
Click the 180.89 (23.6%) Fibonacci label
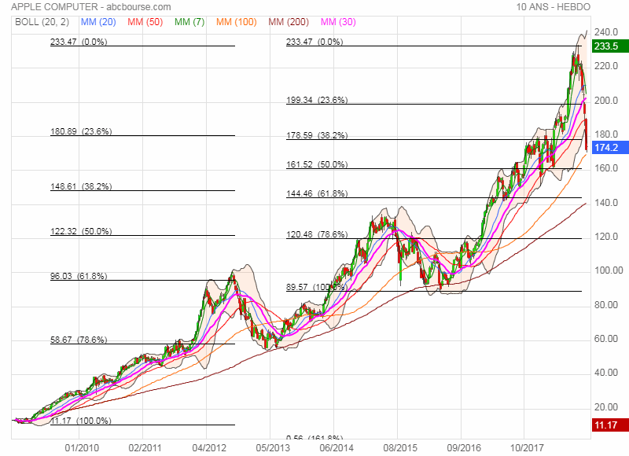tap(81, 131)
